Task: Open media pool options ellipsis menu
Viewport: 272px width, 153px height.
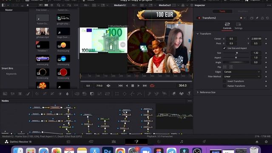Action: [76, 5]
